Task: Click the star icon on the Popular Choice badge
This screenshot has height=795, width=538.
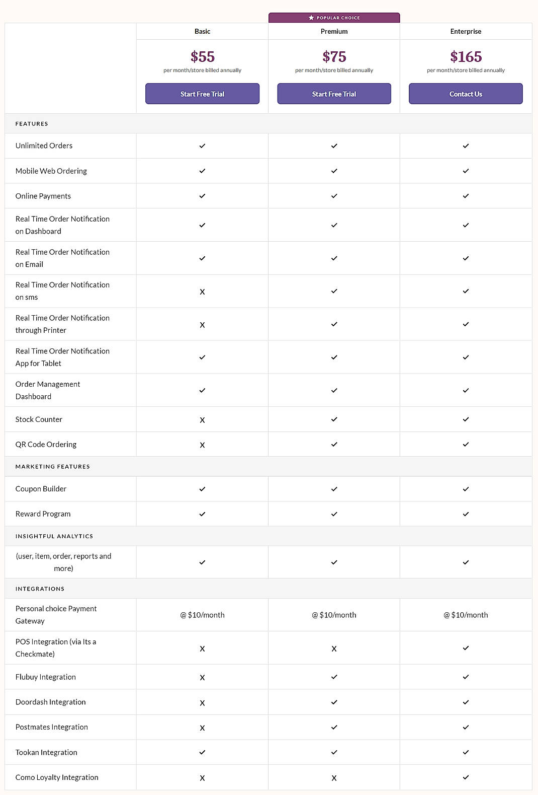Action: pos(310,17)
